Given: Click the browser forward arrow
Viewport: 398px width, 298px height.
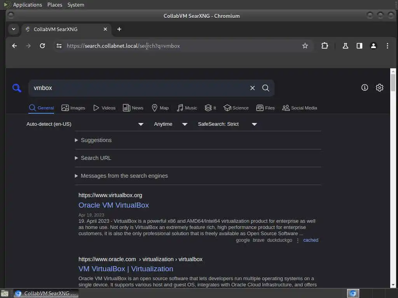Looking at the screenshot, I should tap(28, 46).
